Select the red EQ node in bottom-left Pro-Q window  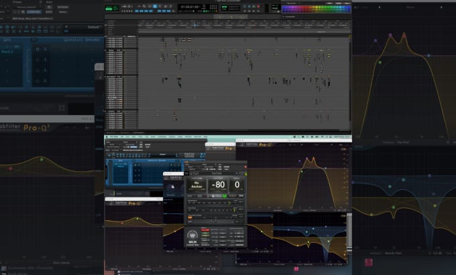coord(122,223)
